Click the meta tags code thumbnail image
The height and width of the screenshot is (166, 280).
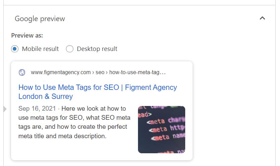(161, 129)
